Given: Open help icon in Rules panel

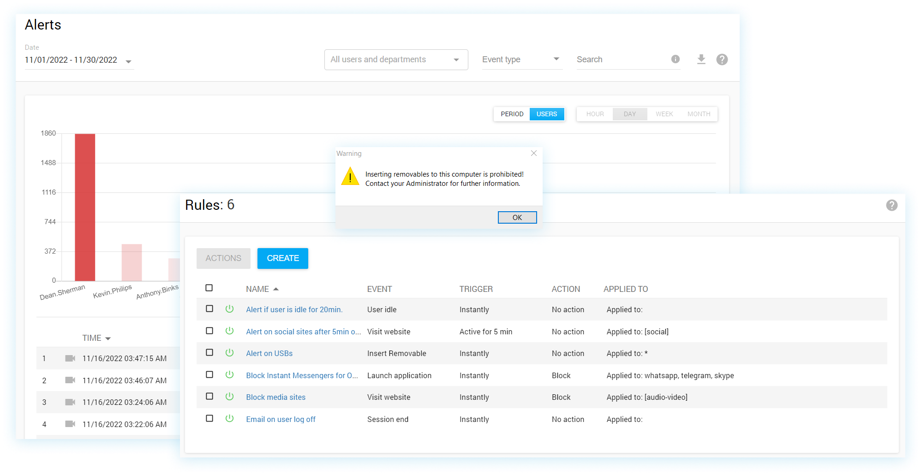Looking at the screenshot, I should 891,205.
